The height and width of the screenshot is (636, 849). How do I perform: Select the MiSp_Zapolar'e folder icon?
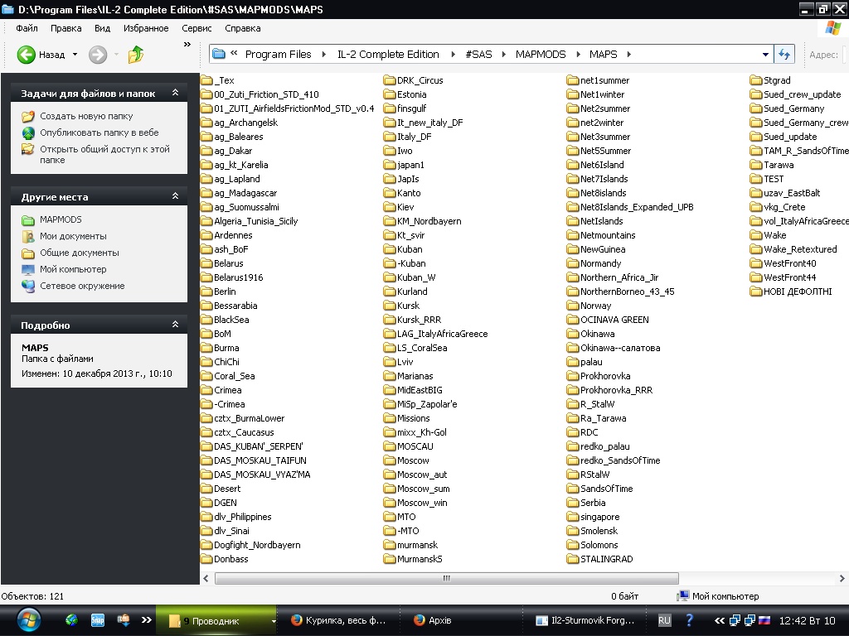[390, 404]
